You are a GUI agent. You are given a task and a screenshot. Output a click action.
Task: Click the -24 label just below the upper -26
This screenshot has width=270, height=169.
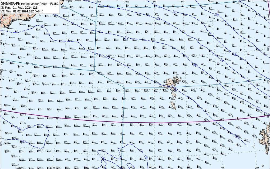point(158,19)
